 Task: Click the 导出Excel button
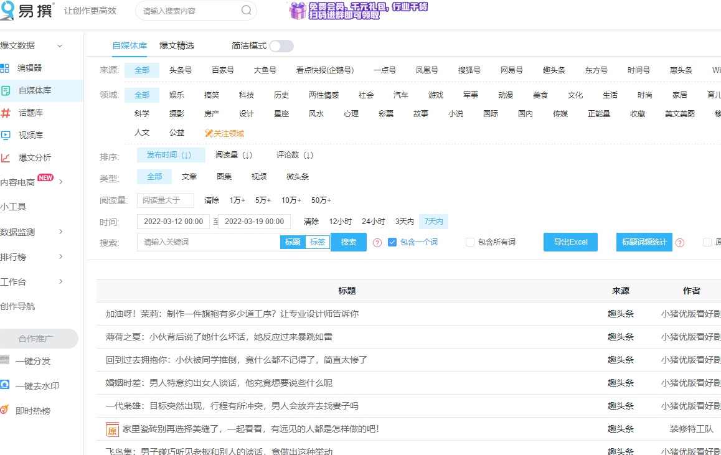coord(570,243)
